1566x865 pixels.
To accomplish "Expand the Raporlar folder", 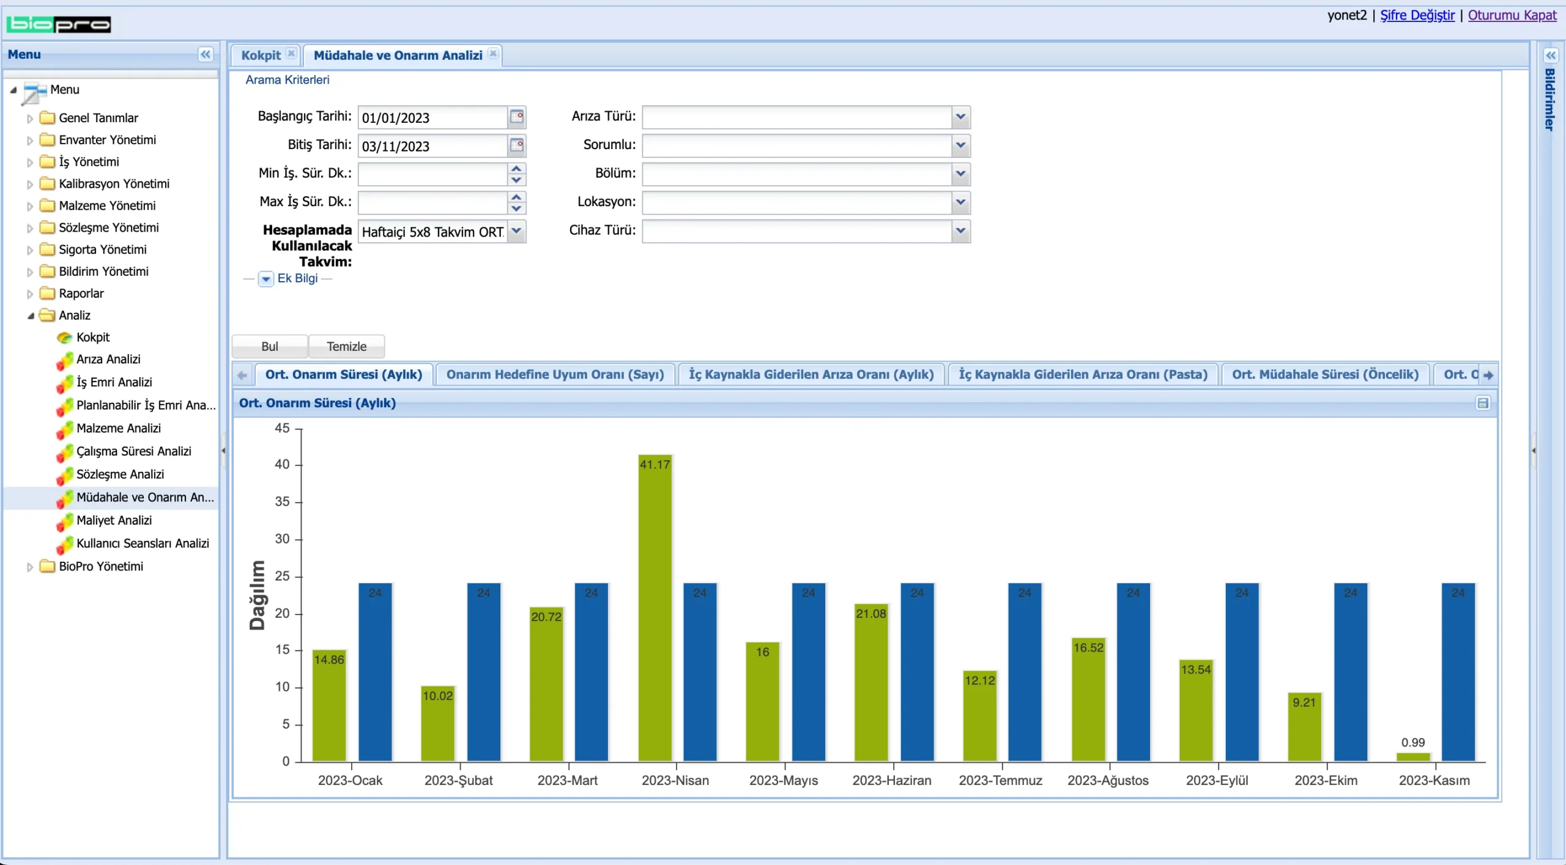I will pos(30,294).
